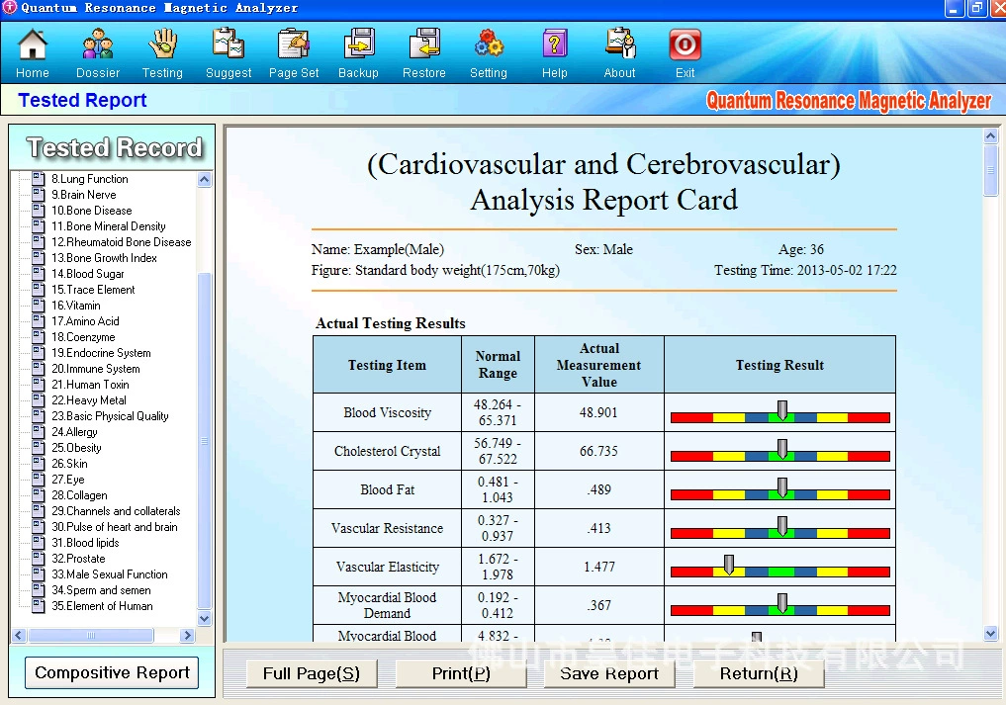Image resolution: width=1006 pixels, height=705 pixels.
Task: Click the record list's up scroll arrow
Action: (204, 180)
